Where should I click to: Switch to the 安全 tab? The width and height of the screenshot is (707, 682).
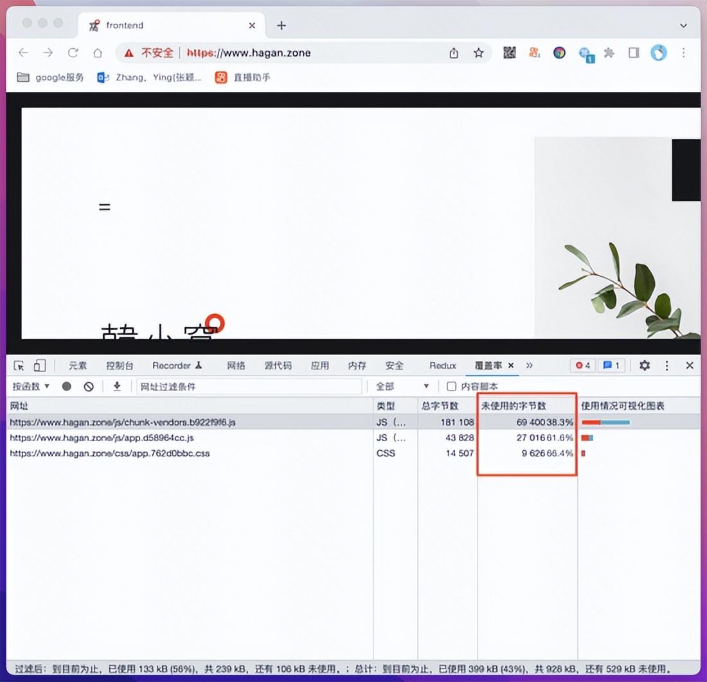click(394, 365)
